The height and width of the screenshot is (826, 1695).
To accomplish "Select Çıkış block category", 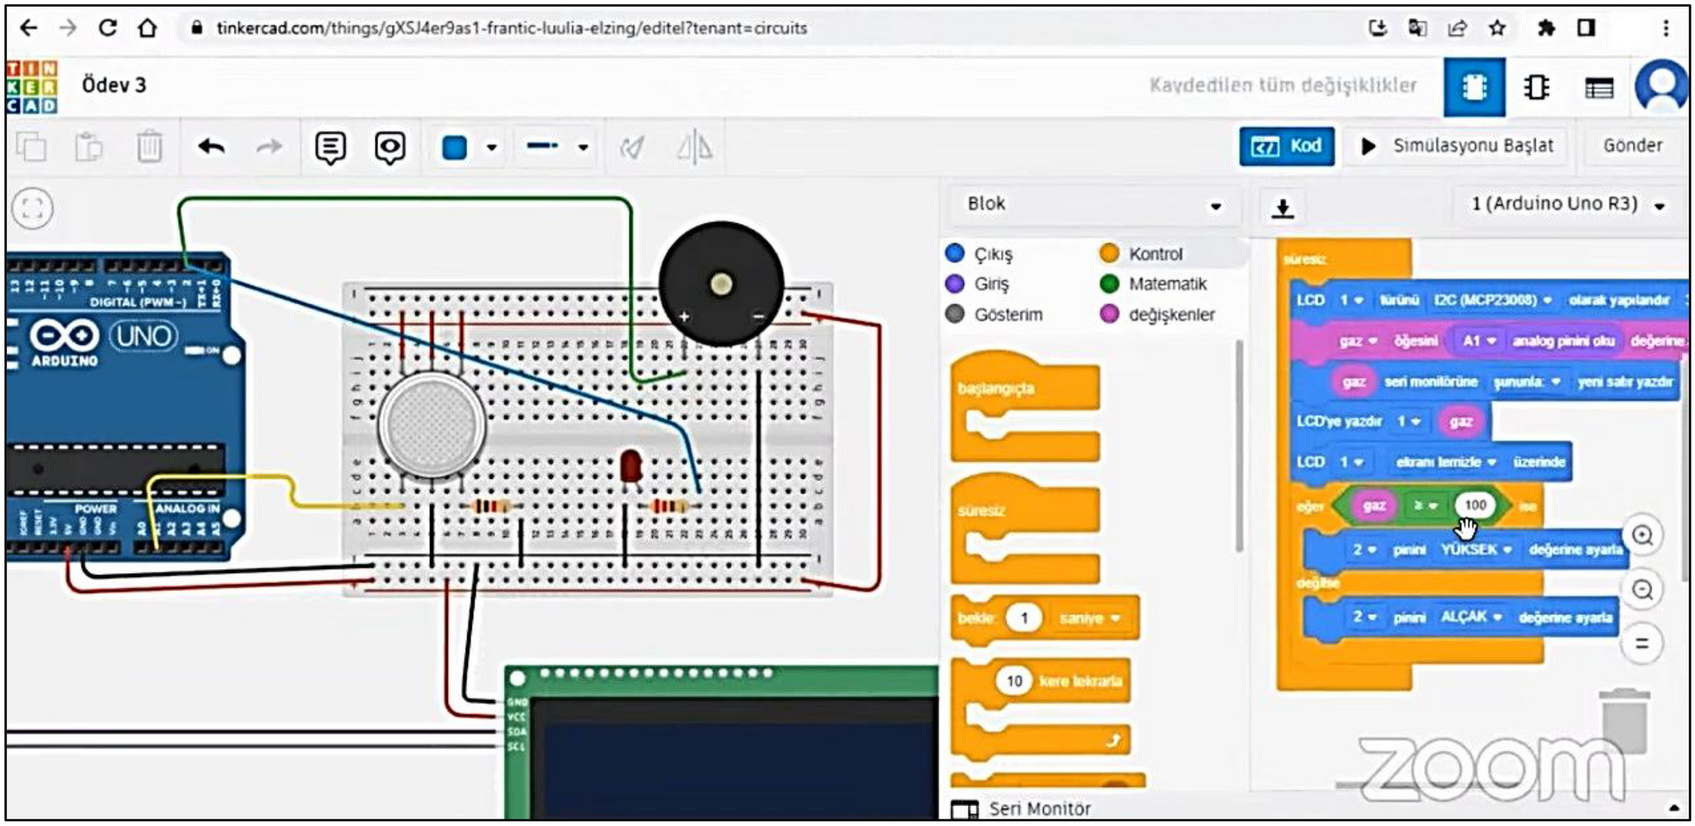I will 981,254.
